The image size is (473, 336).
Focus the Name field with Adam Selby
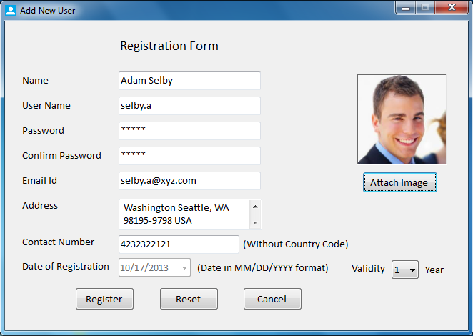click(x=189, y=81)
